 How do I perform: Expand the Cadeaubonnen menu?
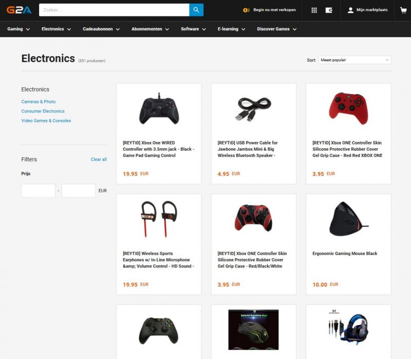pyautogui.click(x=101, y=29)
